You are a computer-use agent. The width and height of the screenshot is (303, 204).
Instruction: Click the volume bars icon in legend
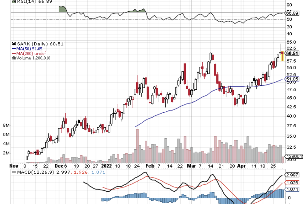14,58
